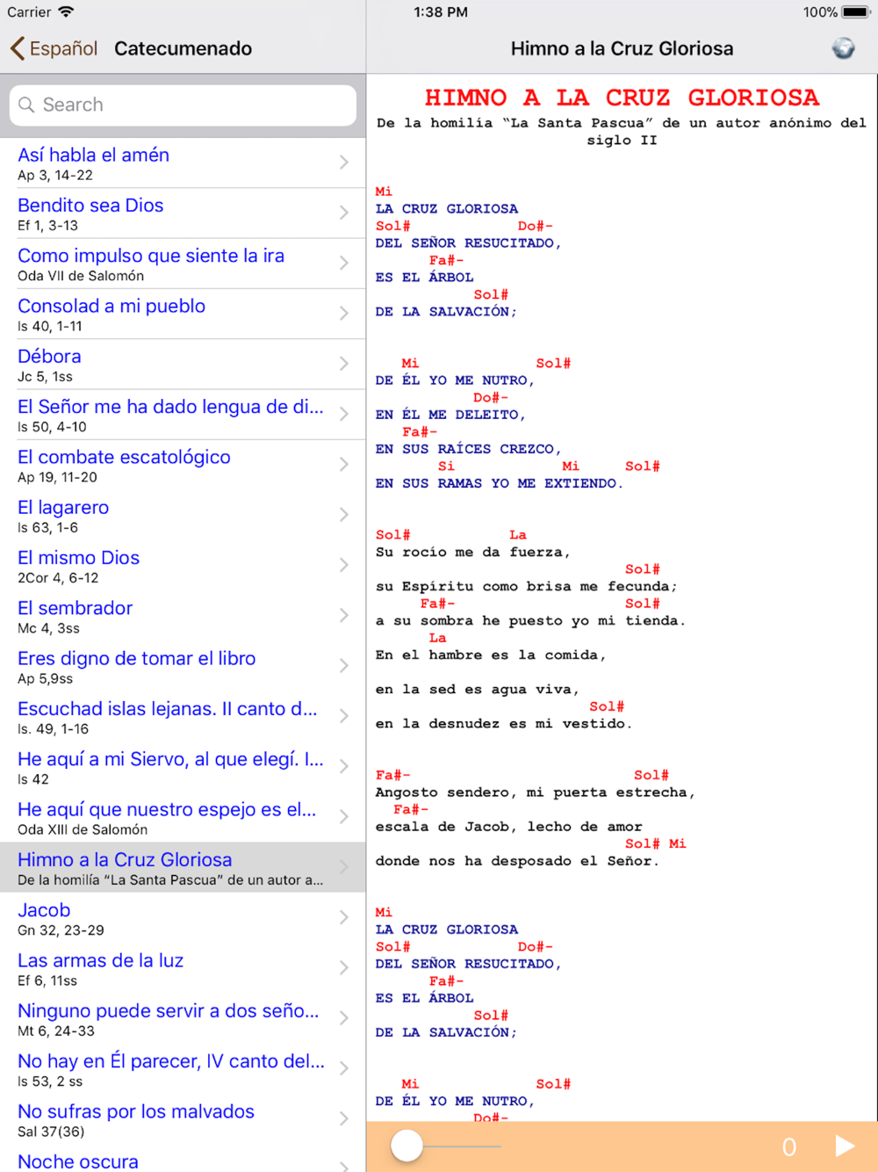Viewport: 878px width, 1172px height.
Task: Chevron on Como impulso row
Action: (344, 264)
